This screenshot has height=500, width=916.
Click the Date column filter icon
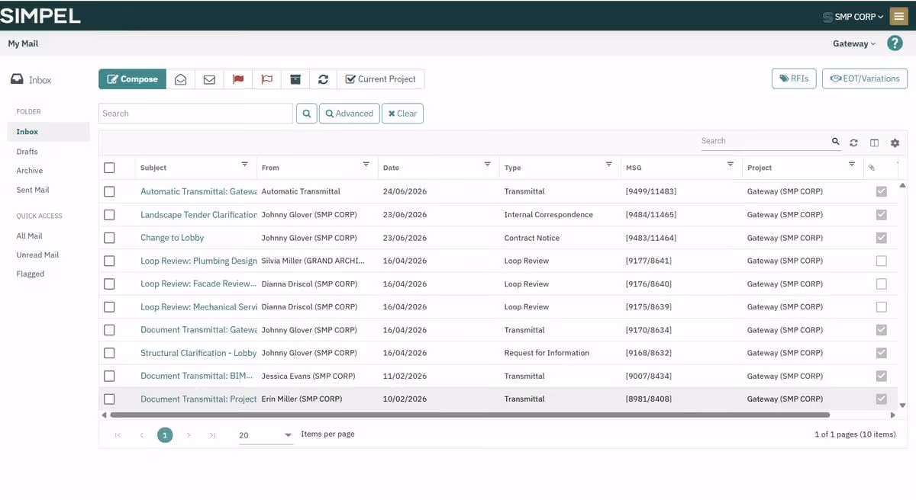tap(487, 165)
